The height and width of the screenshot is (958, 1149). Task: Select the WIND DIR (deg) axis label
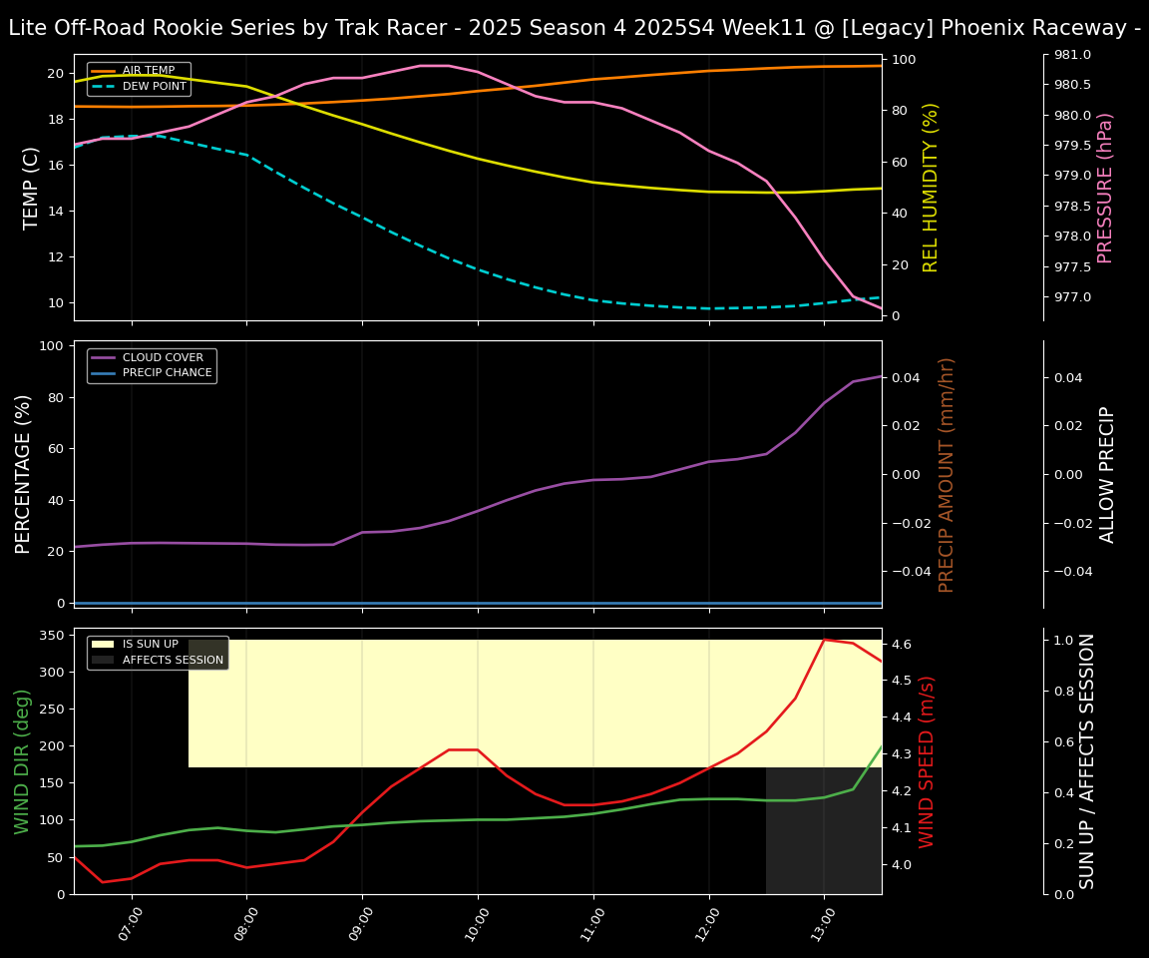coord(22,761)
